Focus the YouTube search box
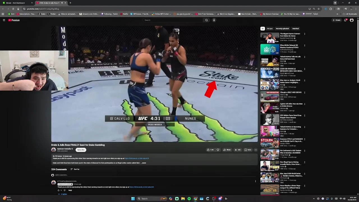359x202 pixels. point(173,20)
